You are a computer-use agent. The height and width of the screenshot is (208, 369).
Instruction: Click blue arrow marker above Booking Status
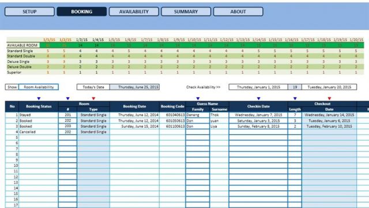coord(39,99)
